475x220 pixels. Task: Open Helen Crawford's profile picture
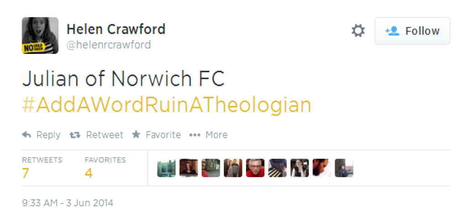coord(40,36)
